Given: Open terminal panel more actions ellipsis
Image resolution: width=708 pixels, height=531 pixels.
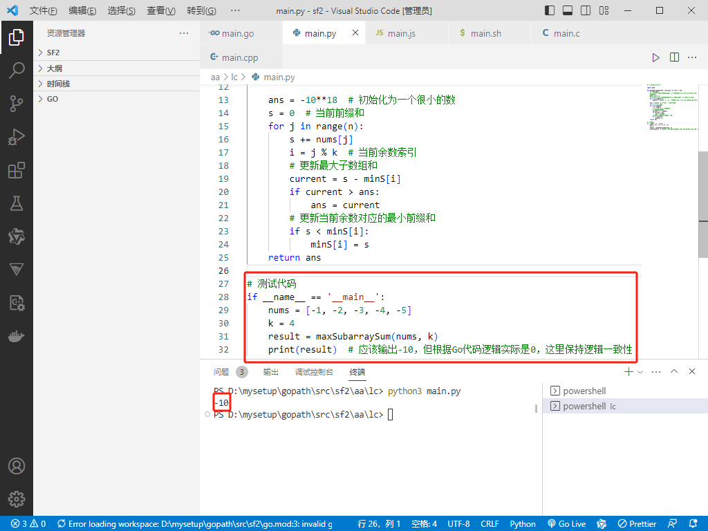Looking at the screenshot, I should (x=656, y=371).
